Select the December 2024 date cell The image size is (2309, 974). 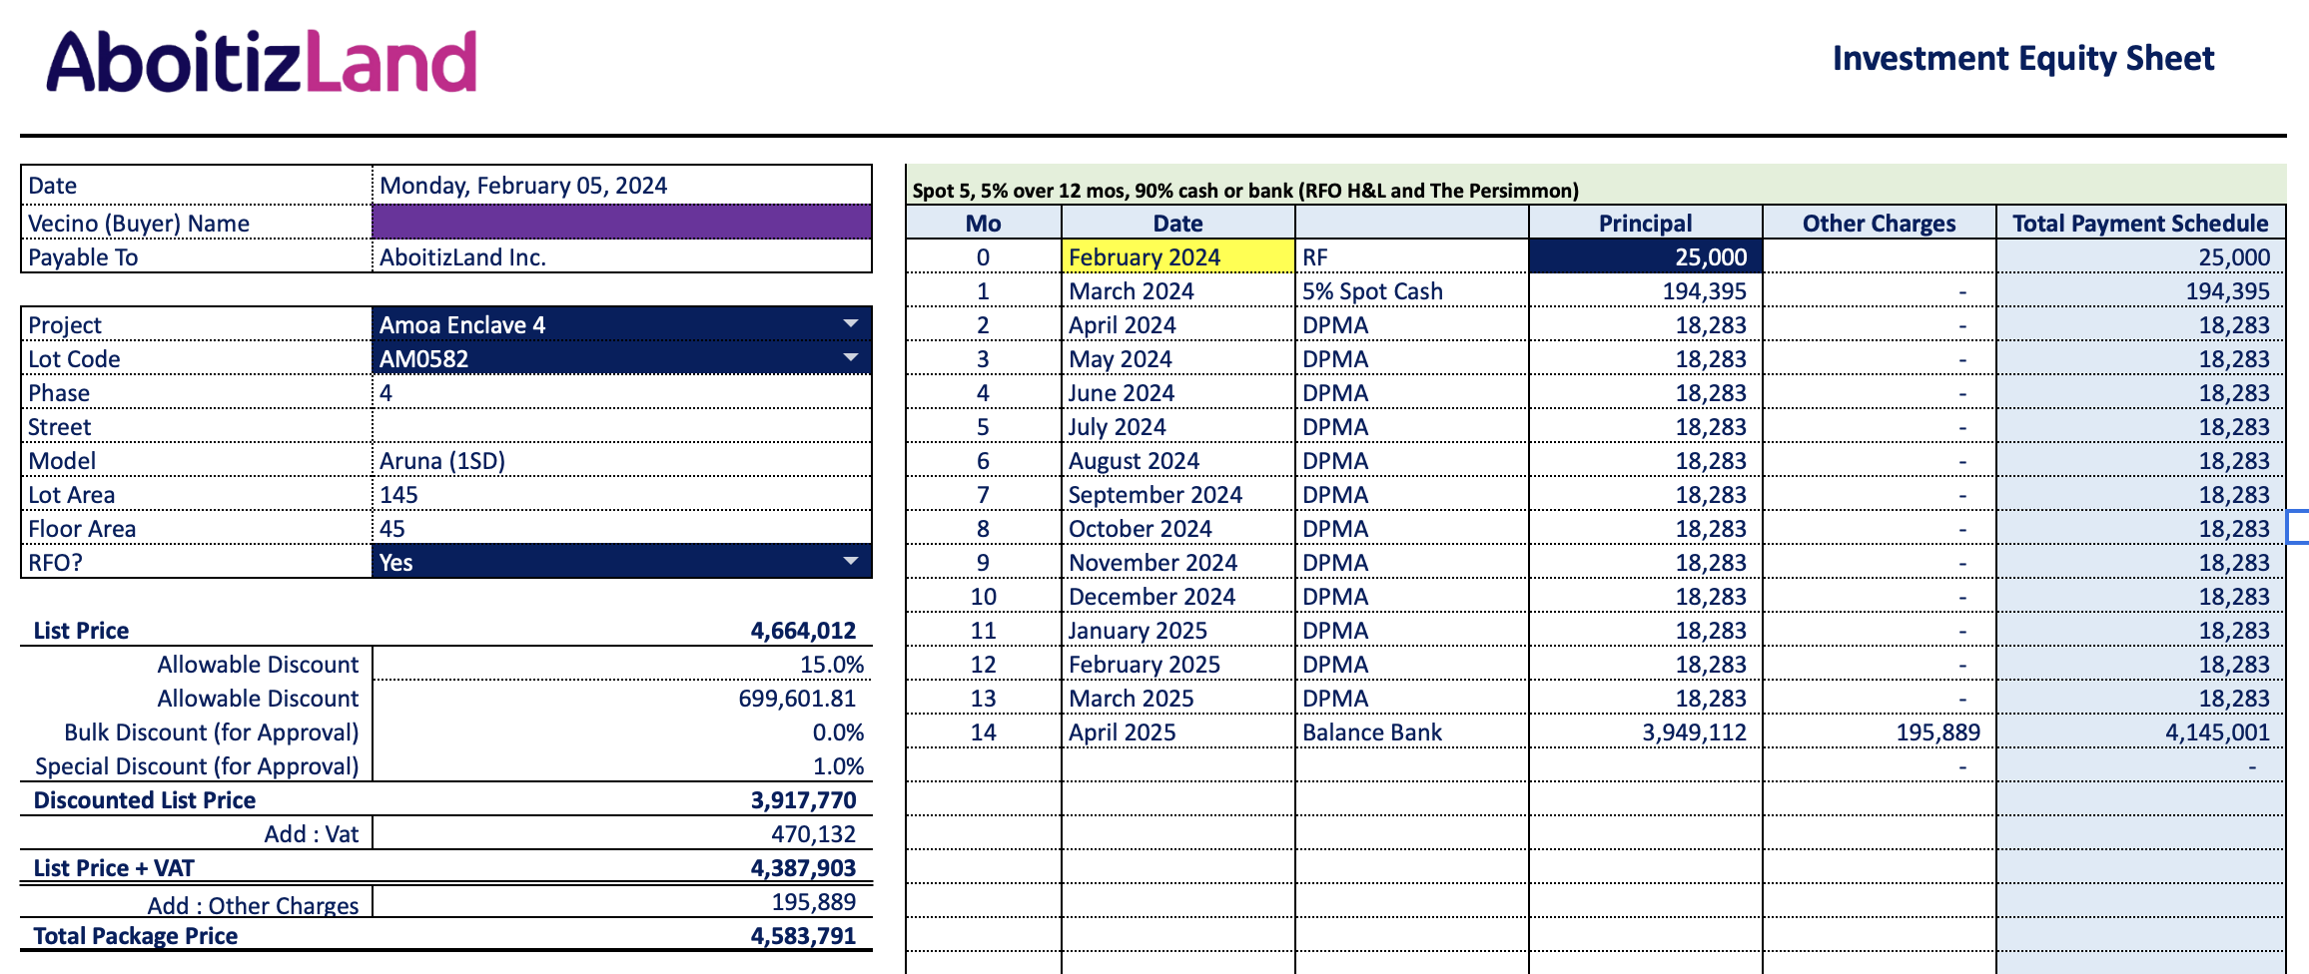click(1178, 596)
